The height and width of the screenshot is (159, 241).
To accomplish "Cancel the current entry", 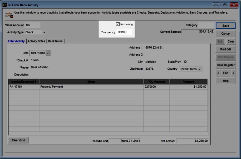I will (x=225, y=33).
